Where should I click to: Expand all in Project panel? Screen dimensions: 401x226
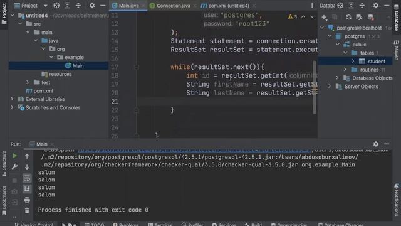tap(67, 6)
